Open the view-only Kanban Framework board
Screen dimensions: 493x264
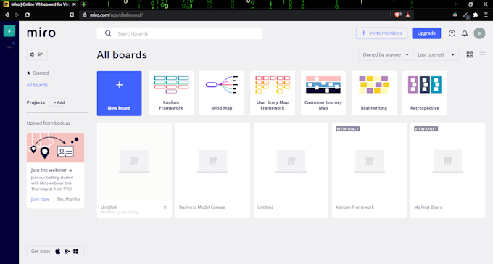click(369, 170)
